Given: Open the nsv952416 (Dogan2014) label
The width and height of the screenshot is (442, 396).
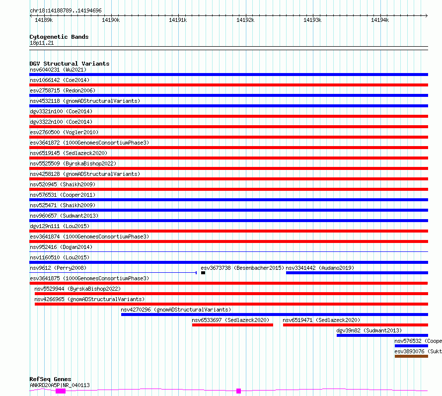Looking at the screenshot, I should tap(61, 247).
